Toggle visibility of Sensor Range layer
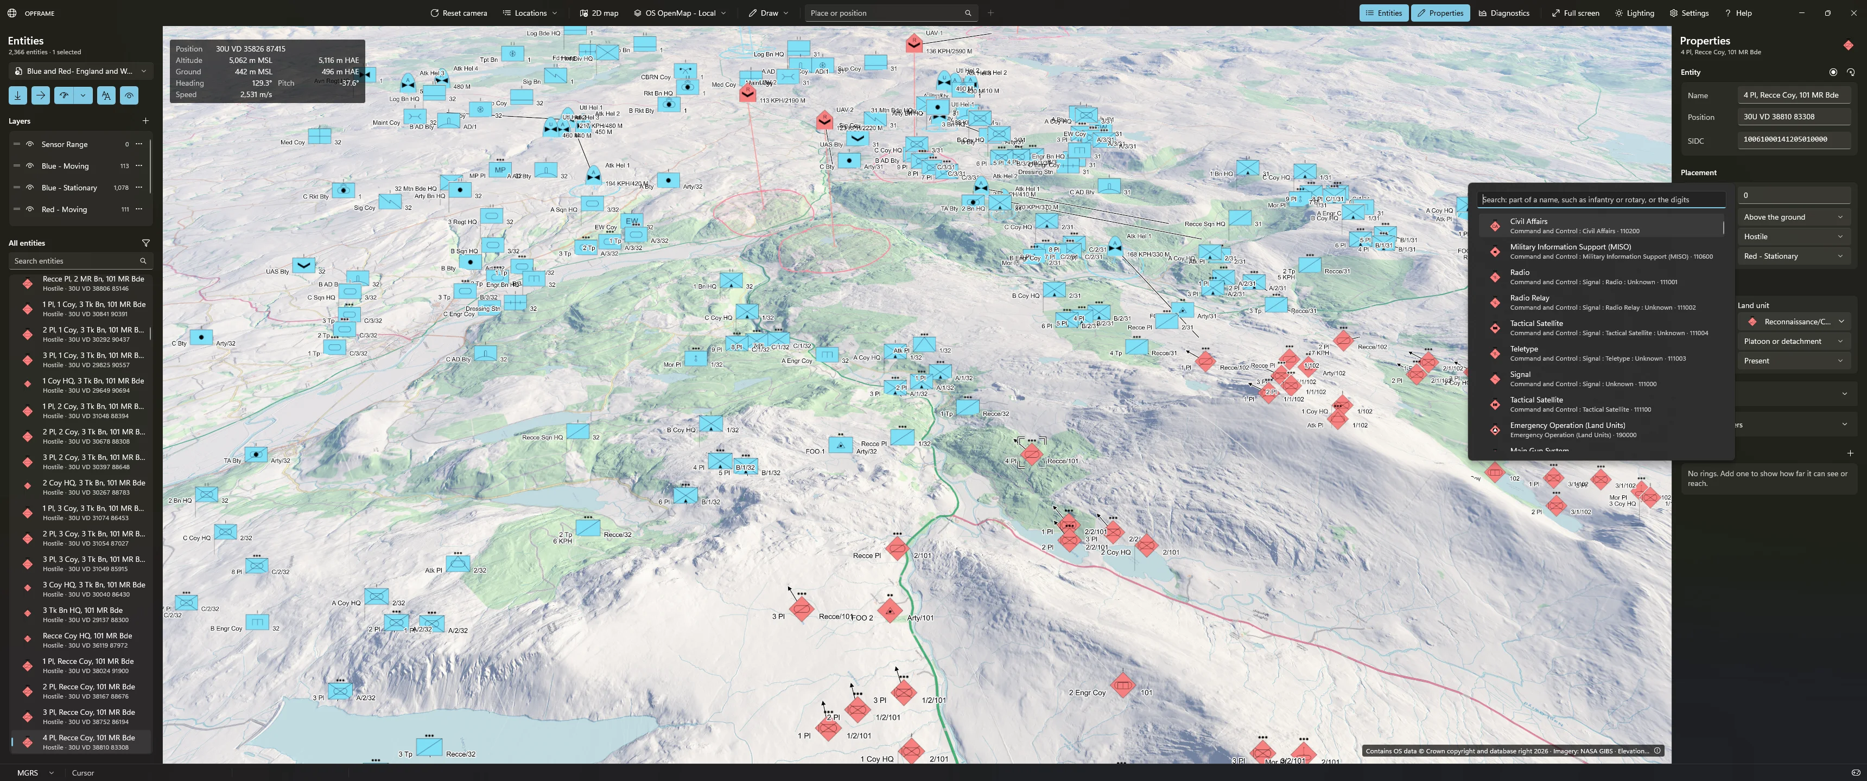The height and width of the screenshot is (781, 1867). [30, 144]
